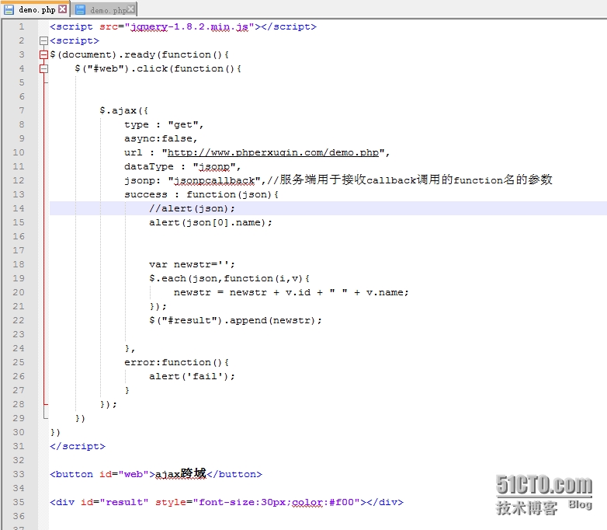The height and width of the screenshot is (530, 607).
Task: Click the color:#f00 style value
Action: click(323, 502)
